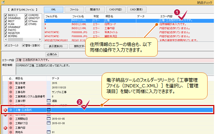This screenshot has width=215, height=134.
Task: Switch to the XML tab
Action: pyautogui.click(x=53, y=10)
